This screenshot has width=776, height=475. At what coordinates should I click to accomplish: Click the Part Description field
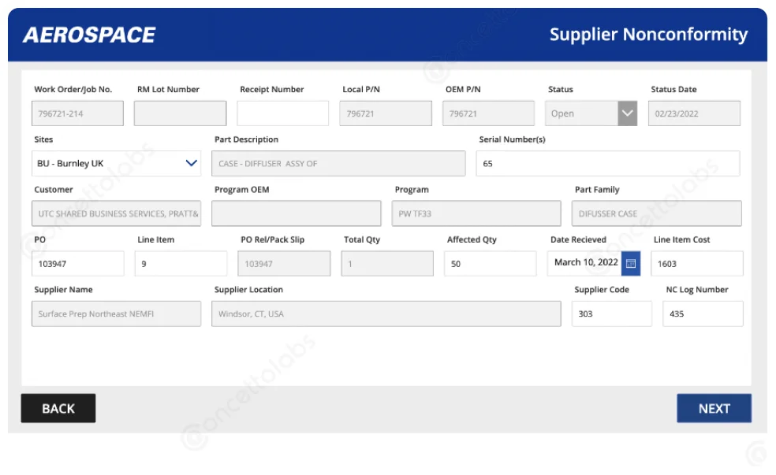338,164
